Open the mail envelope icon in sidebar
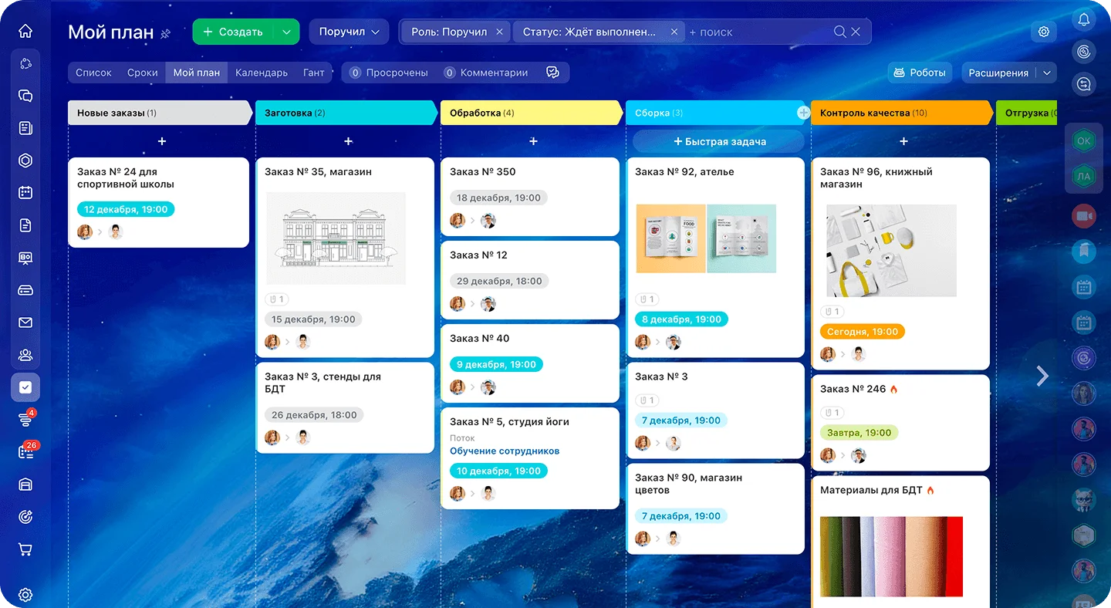1111x608 pixels. [x=25, y=323]
